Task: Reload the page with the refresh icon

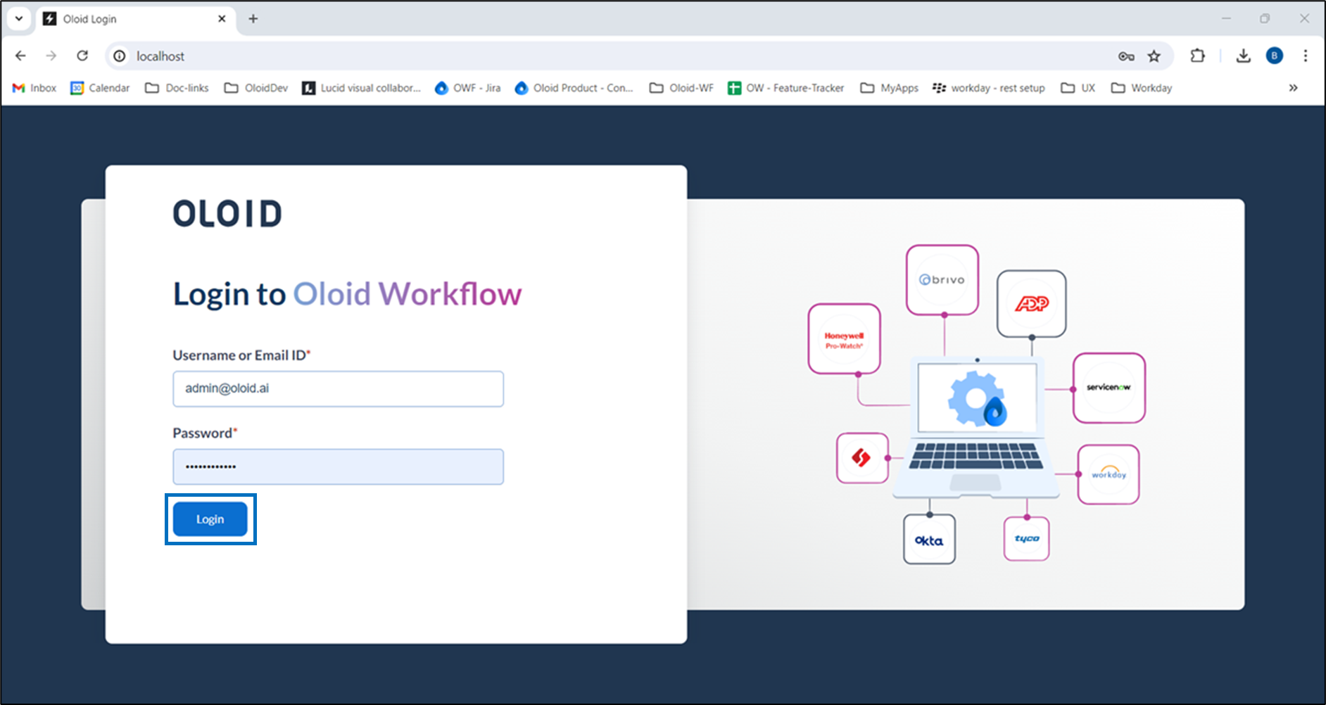Action: [x=82, y=56]
